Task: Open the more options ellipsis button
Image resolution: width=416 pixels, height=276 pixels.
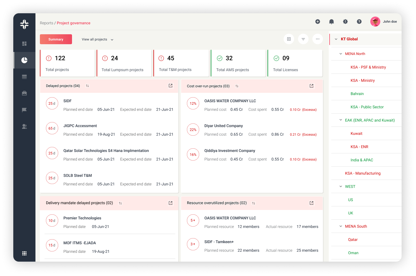Action: coord(318,39)
